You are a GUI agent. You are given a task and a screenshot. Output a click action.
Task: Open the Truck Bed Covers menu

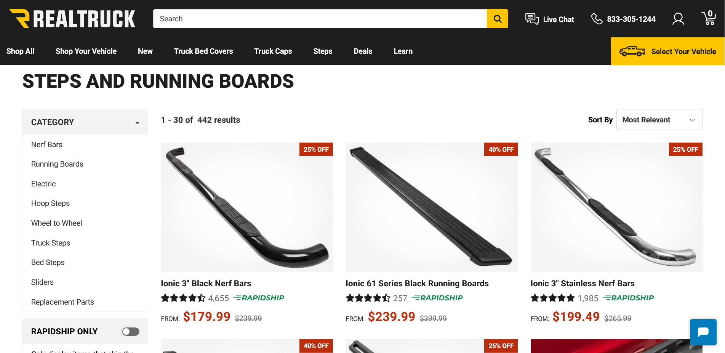(x=203, y=51)
